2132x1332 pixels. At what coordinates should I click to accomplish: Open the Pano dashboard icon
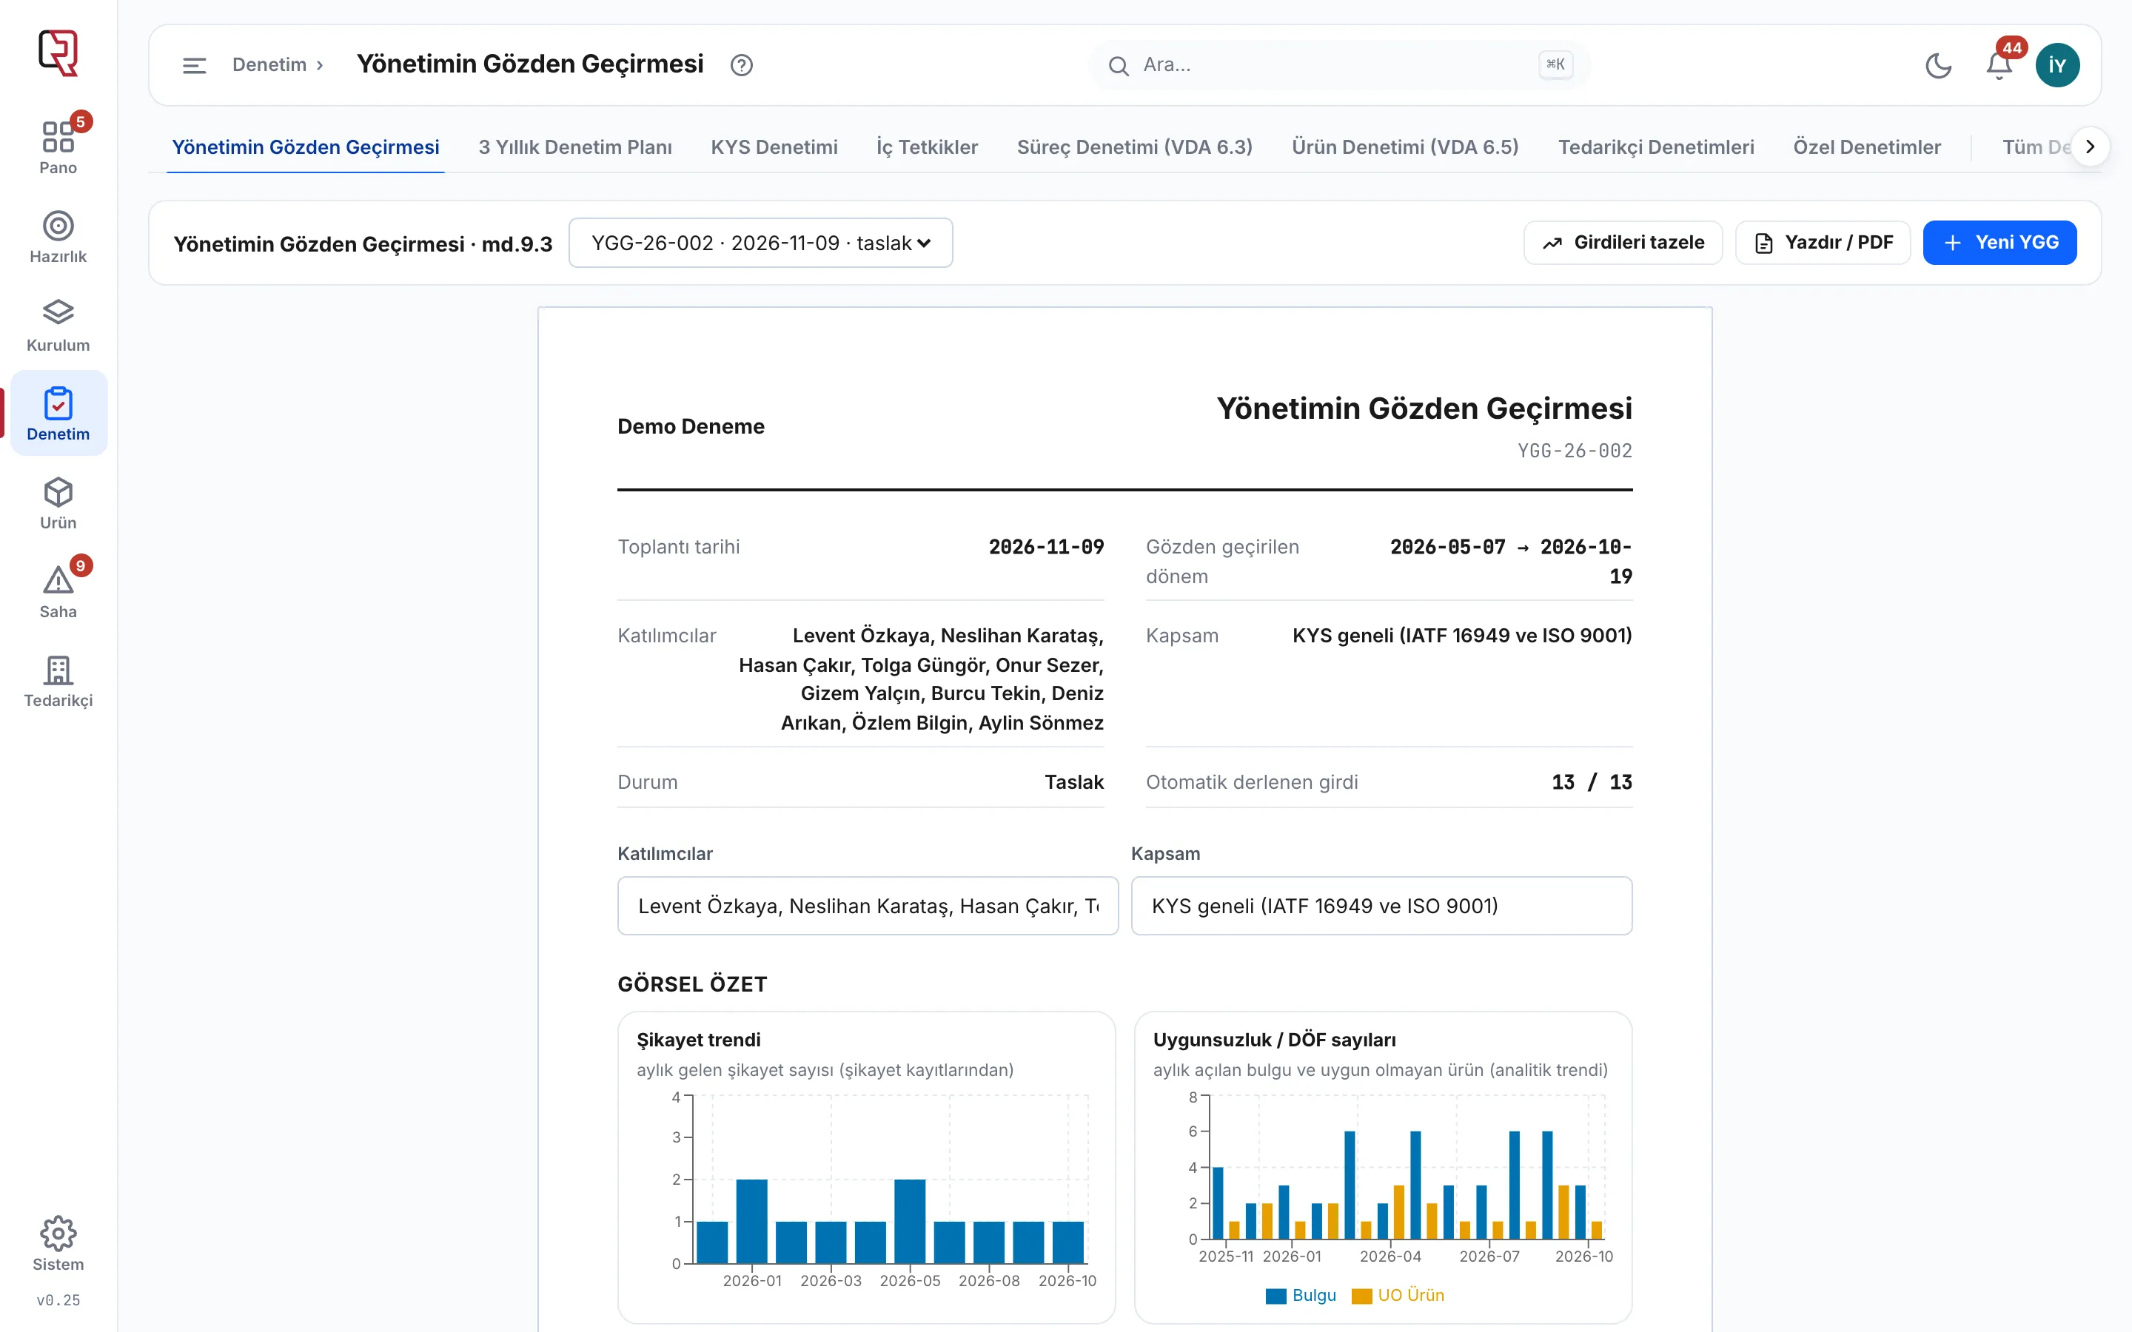58,147
